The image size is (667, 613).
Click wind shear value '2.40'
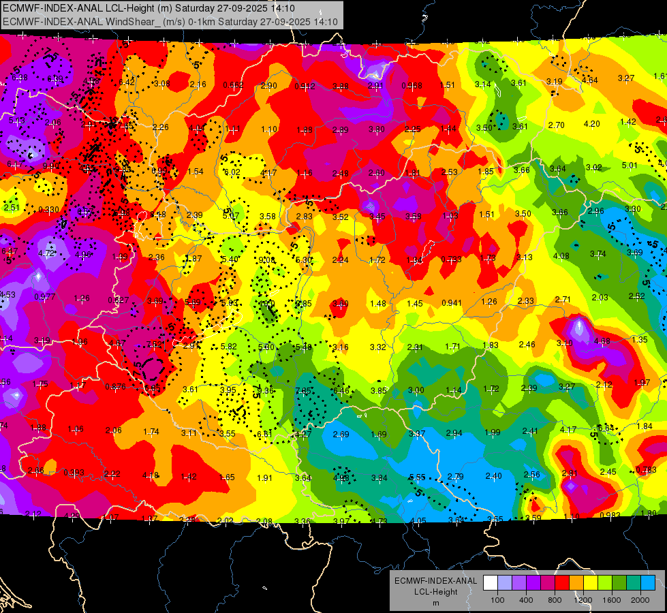pyautogui.click(x=493, y=476)
